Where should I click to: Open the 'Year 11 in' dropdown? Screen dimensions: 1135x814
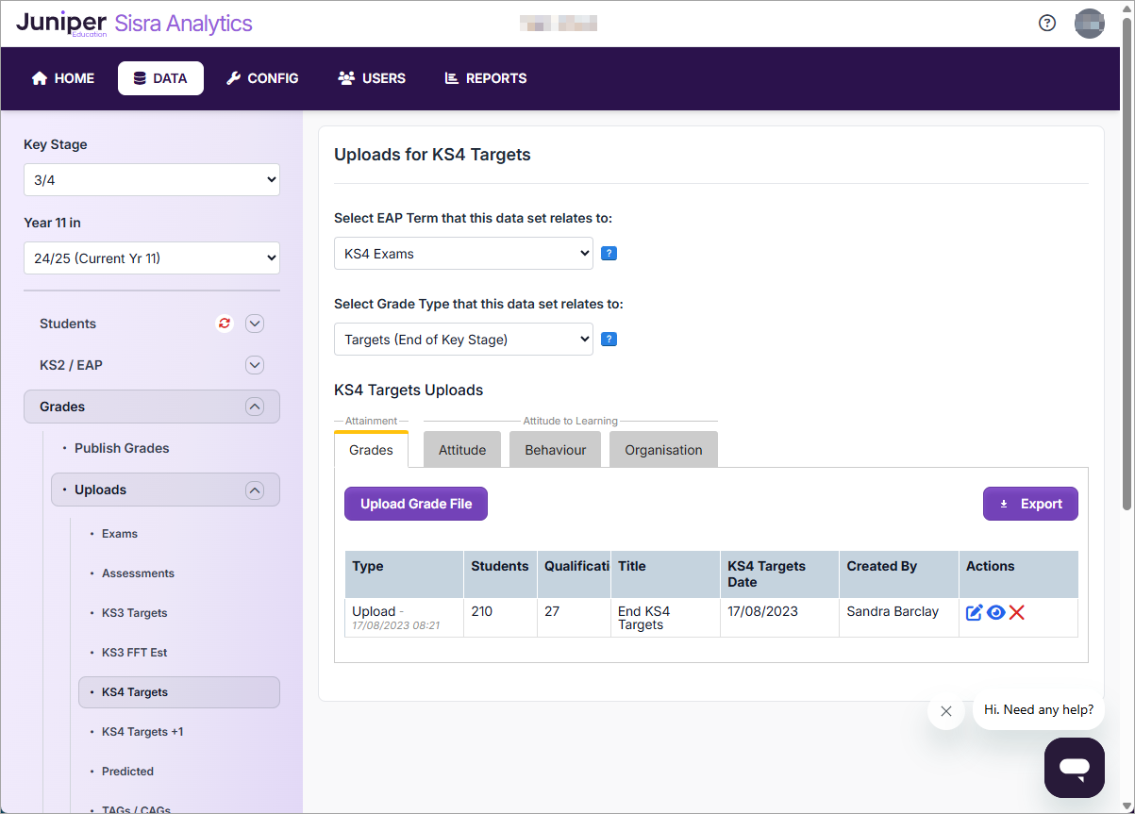[152, 258]
